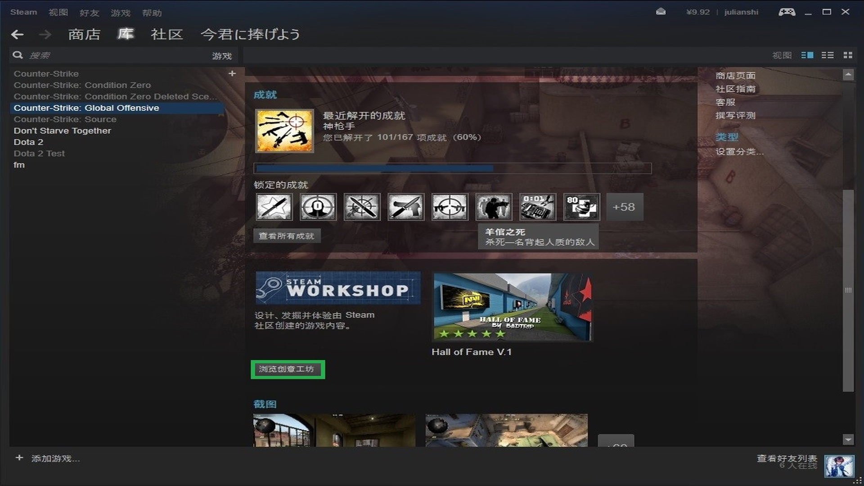The image size is (864, 486).
Task: Click the knife and pistol achievement icon
Action: tap(405, 207)
